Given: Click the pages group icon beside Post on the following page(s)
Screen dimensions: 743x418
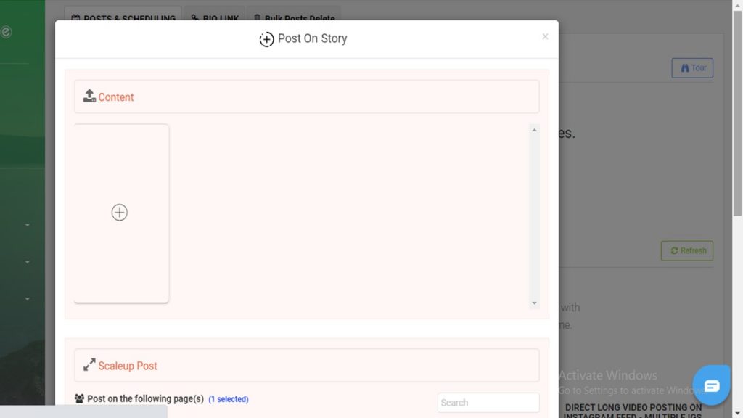Looking at the screenshot, I should pos(79,398).
